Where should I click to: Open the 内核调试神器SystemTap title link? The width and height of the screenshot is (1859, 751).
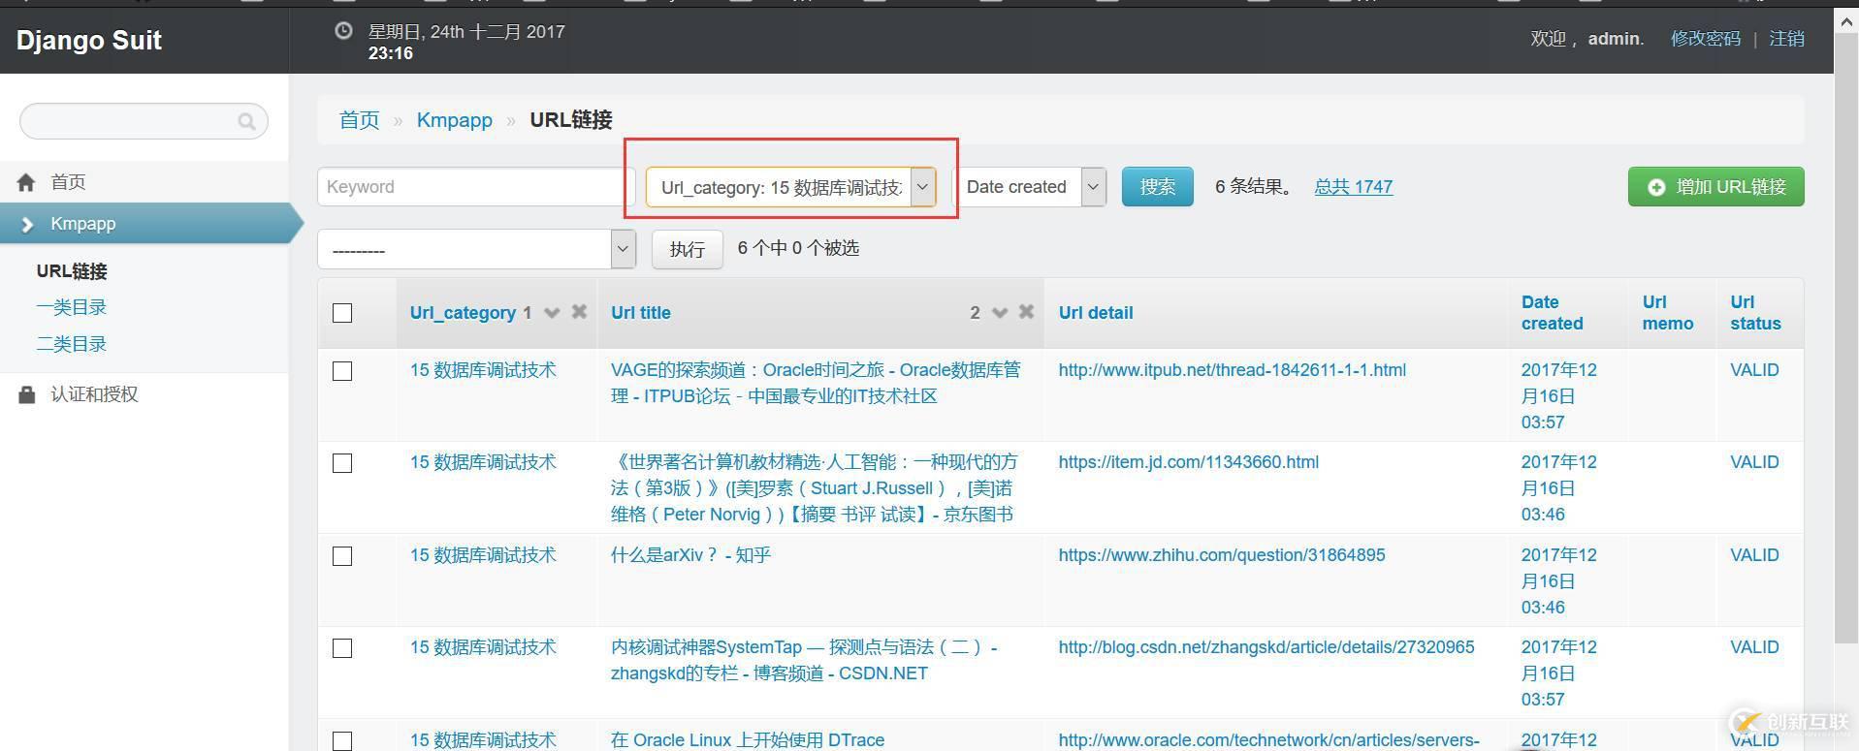(x=804, y=660)
